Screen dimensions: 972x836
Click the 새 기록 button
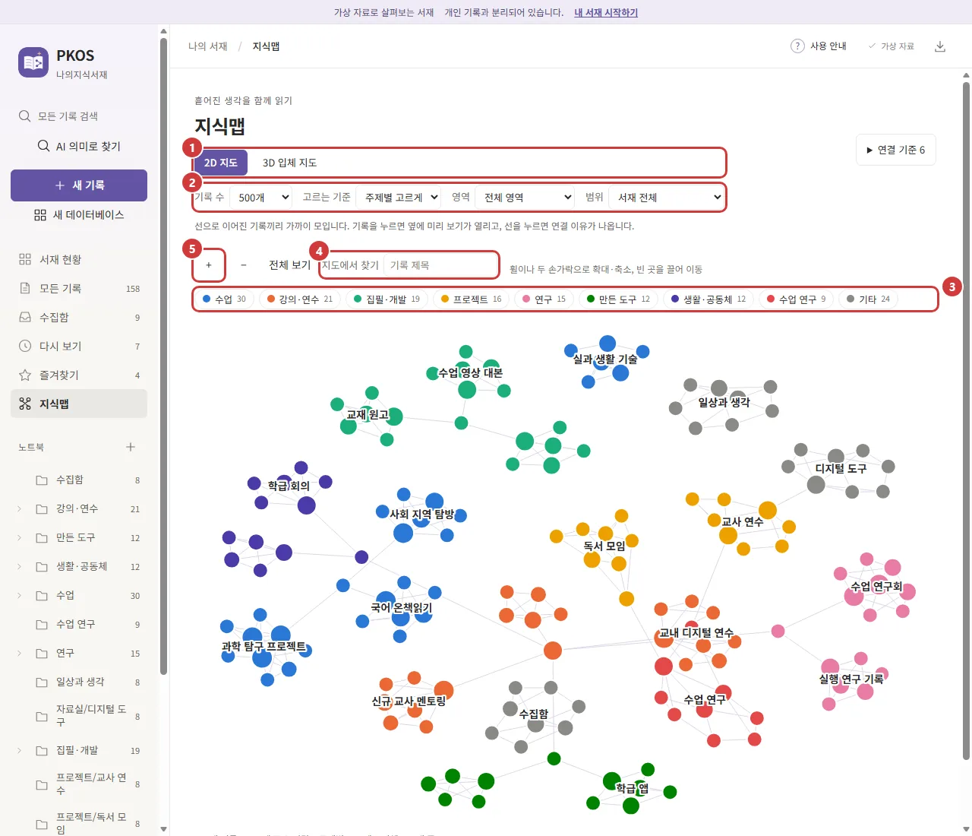tap(79, 185)
